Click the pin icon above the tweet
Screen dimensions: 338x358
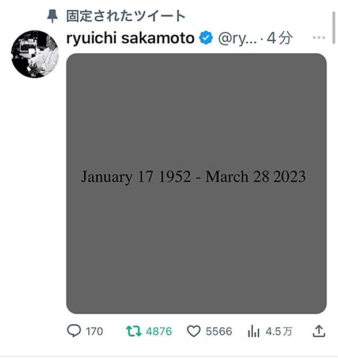pyautogui.click(x=52, y=16)
